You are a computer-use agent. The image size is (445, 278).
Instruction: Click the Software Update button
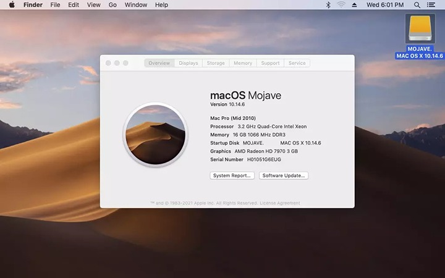(x=283, y=175)
